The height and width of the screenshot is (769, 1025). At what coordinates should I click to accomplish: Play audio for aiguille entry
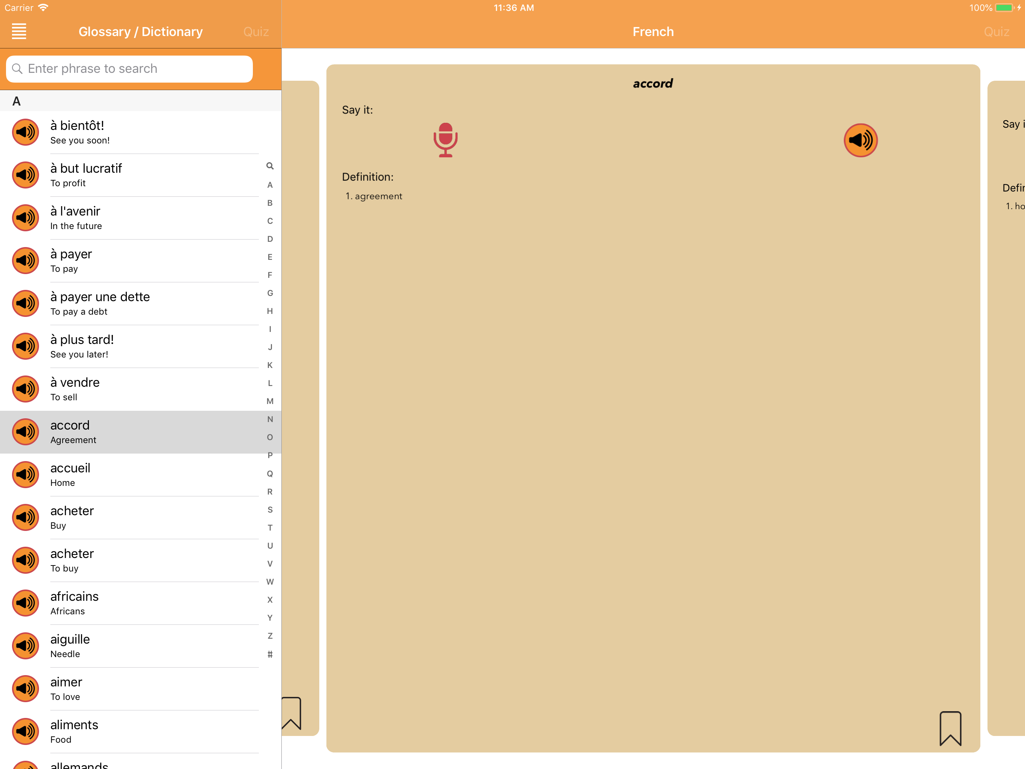pyautogui.click(x=26, y=645)
